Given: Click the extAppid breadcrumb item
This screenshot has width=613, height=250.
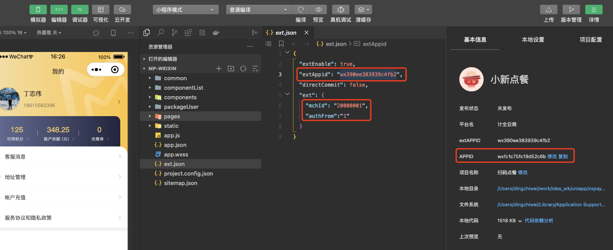Looking at the screenshot, I should [x=370, y=44].
